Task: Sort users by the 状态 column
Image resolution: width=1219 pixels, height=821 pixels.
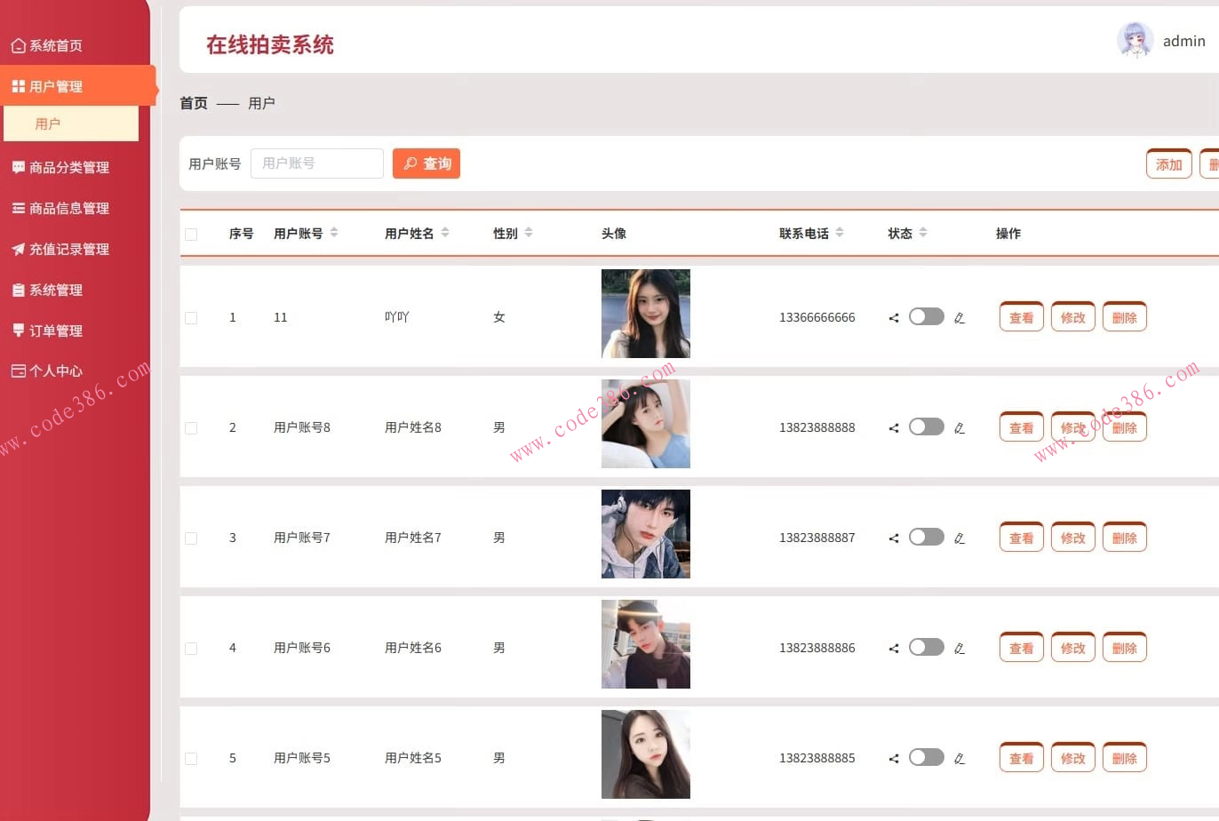Action: (924, 233)
